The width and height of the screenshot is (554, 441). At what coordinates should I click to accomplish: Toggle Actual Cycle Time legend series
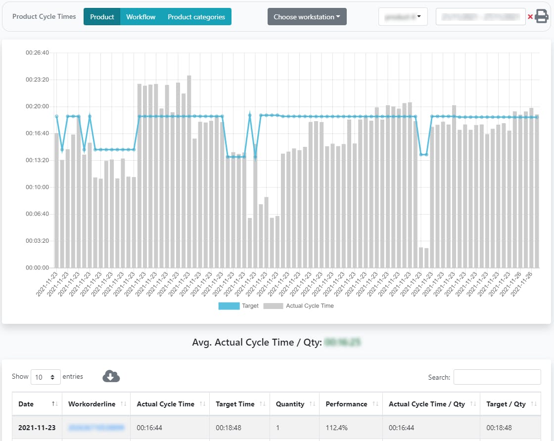coord(299,306)
